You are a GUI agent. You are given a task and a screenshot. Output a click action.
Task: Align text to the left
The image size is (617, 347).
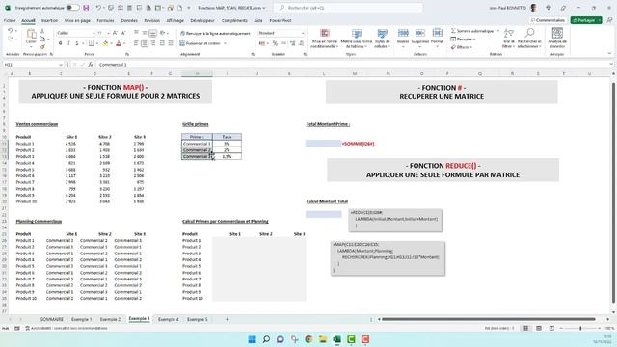pos(136,43)
